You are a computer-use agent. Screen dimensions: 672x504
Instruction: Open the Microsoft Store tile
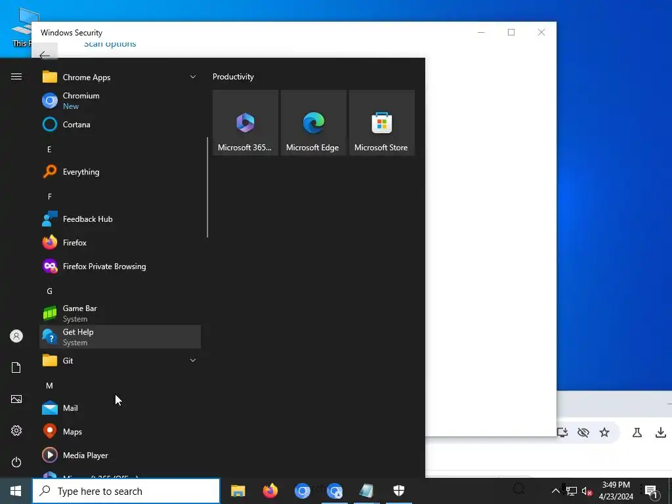(382, 123)
